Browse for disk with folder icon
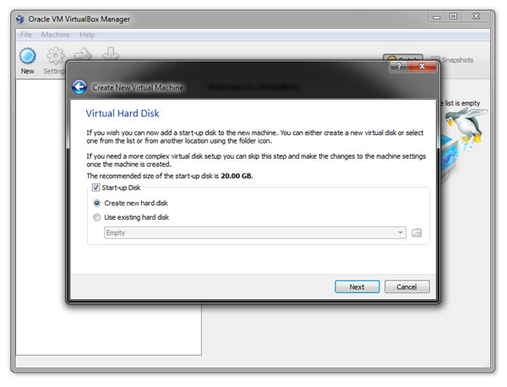Screen dimensions: 507x387 pyautogui.click(x=417, y=232)
